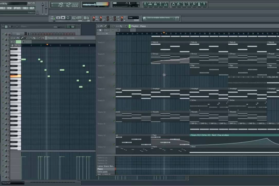Image resolution: width=279 pixels, height=186 pixels.
Task: Open the OPTIONS menu
Action: tap(17, 8)
